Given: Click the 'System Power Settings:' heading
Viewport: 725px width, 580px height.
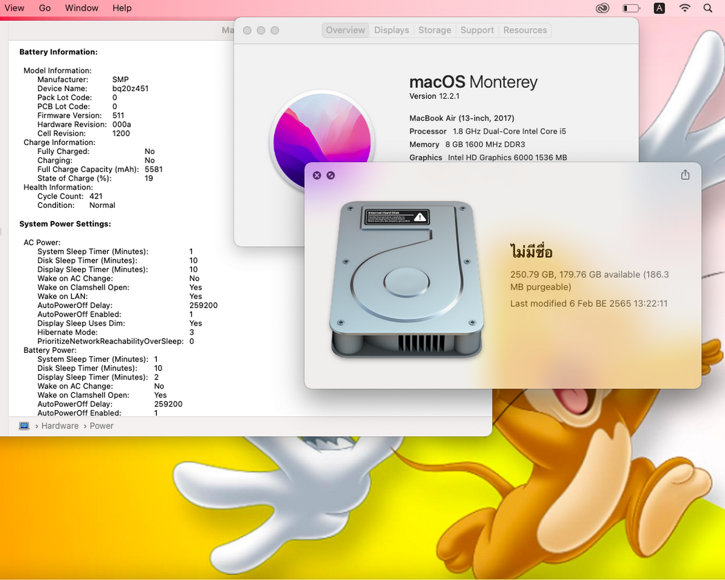Looking at the screenshot, I should [65, 224].
